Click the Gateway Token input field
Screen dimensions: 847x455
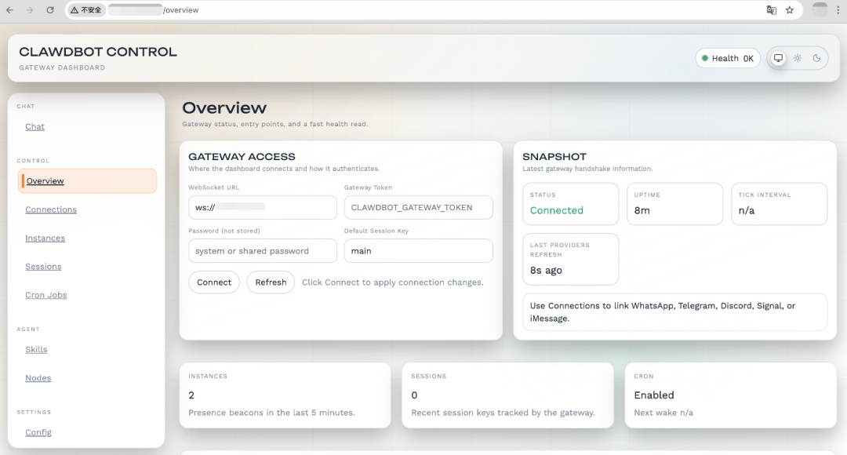point(418,207)
